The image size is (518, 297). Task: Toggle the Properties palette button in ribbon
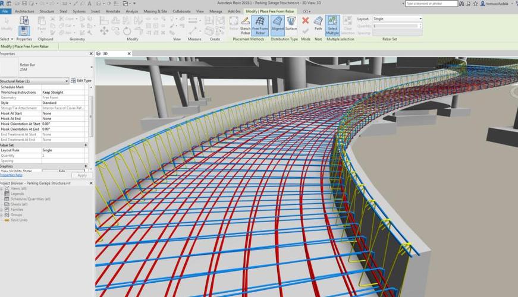(x=24, y=31)
